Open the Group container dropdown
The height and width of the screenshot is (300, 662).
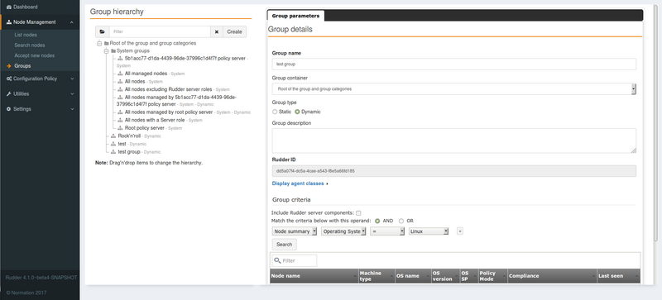tap(453, 89)
